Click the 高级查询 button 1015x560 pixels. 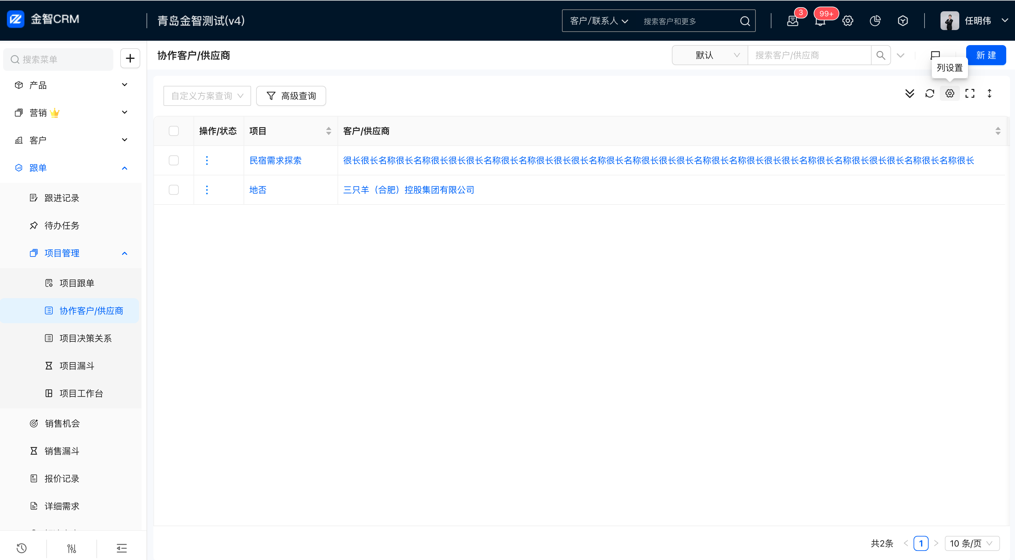click(x=291, y=96)
